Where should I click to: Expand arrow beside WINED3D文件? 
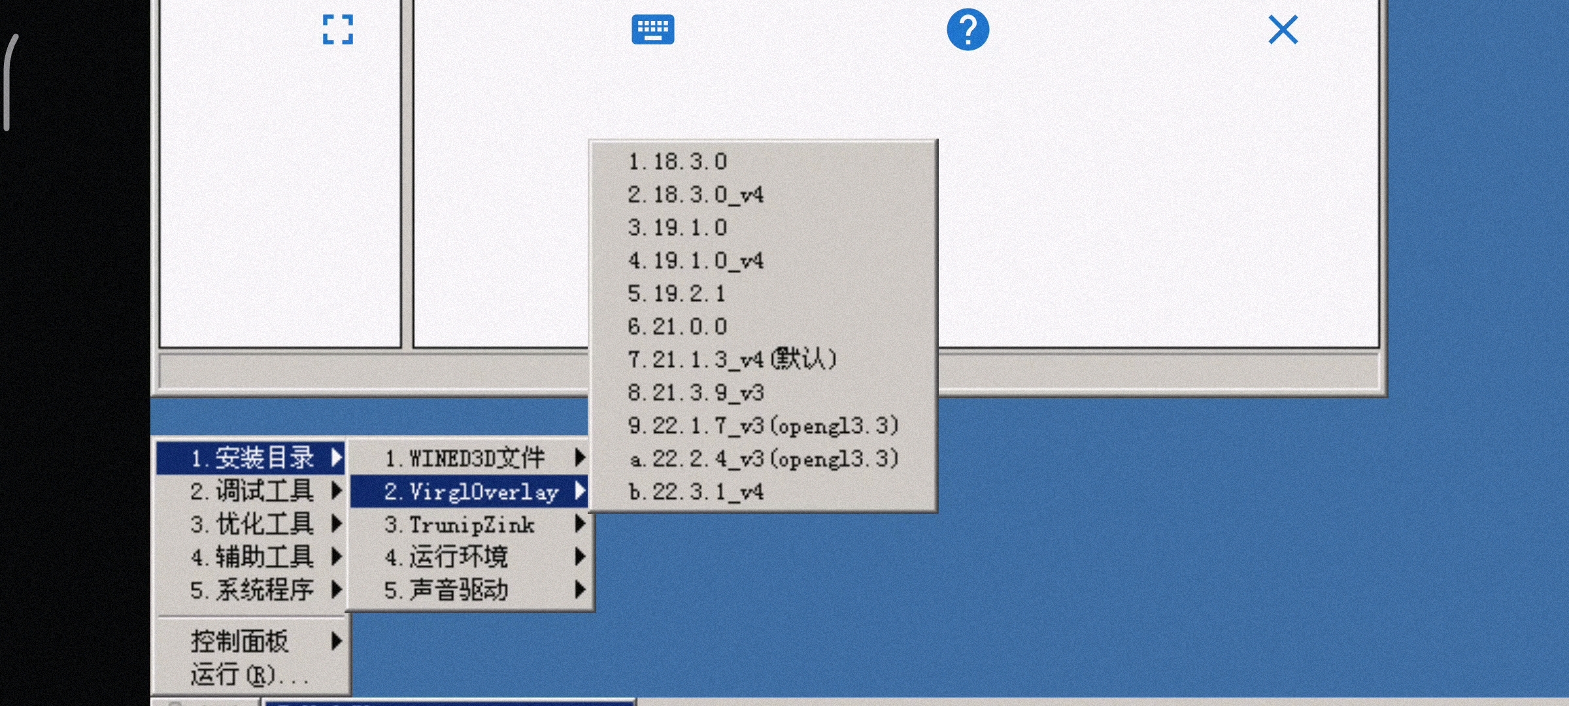click(x=579, y=458)
